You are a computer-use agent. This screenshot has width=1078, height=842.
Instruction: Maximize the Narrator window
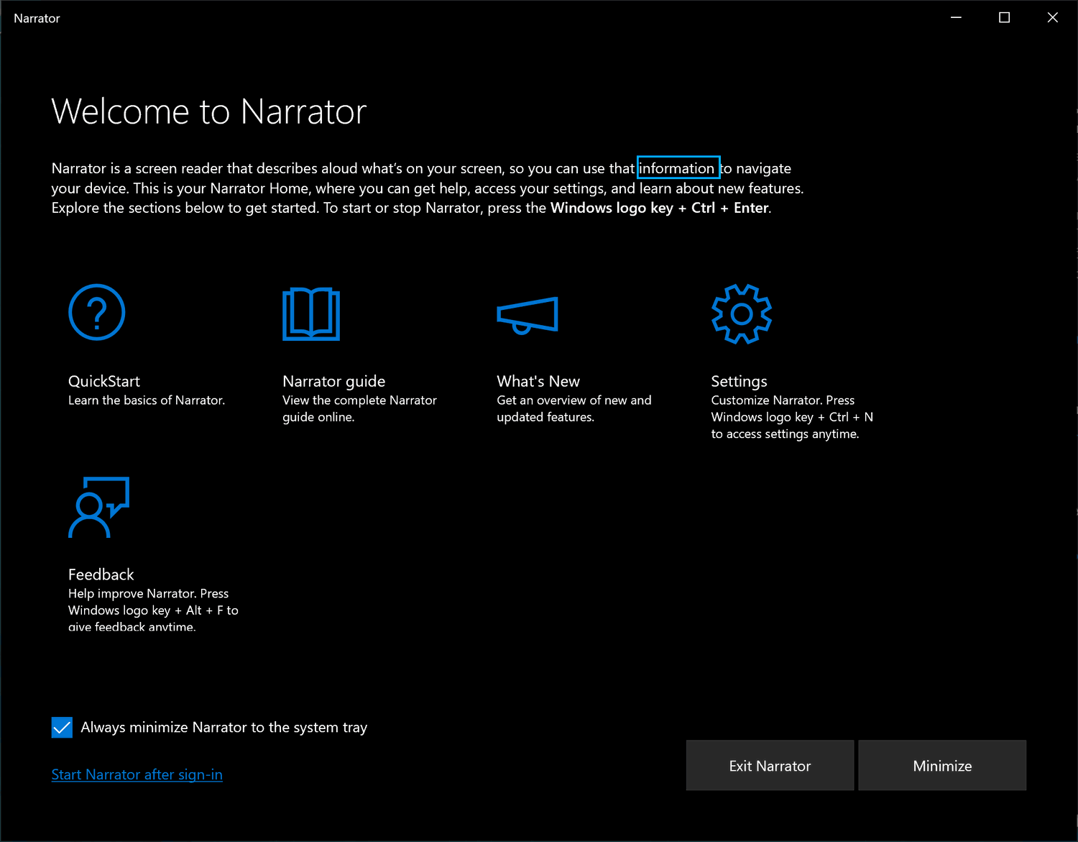pos(1004,17)
